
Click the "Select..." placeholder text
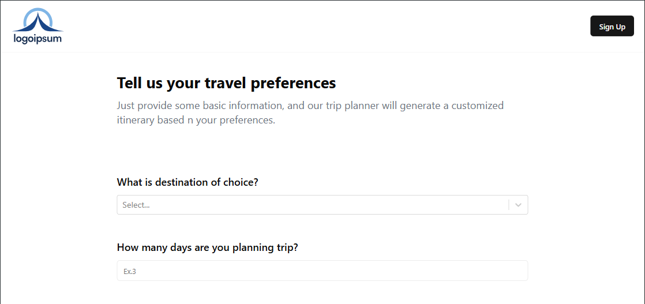pyautogui.click(x=136, y=205)
